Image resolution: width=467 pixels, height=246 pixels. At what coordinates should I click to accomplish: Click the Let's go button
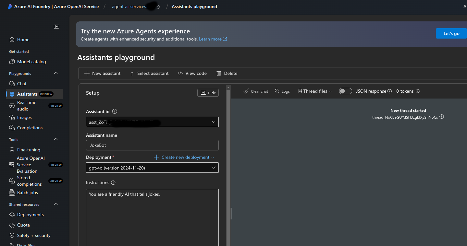coord(451,33)
